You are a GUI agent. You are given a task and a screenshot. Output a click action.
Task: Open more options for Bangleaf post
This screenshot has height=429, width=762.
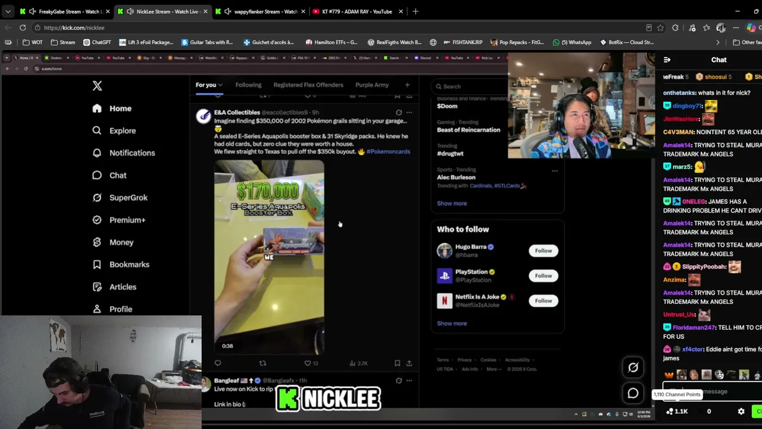coord(409,381)
